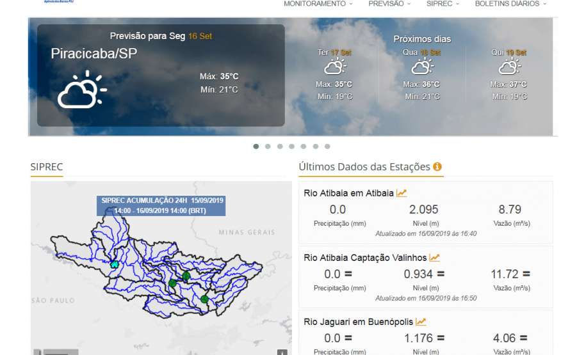Click the Thursday 19 Set forecast weather icon
The image size is (586, 355).
pos(509,67)
